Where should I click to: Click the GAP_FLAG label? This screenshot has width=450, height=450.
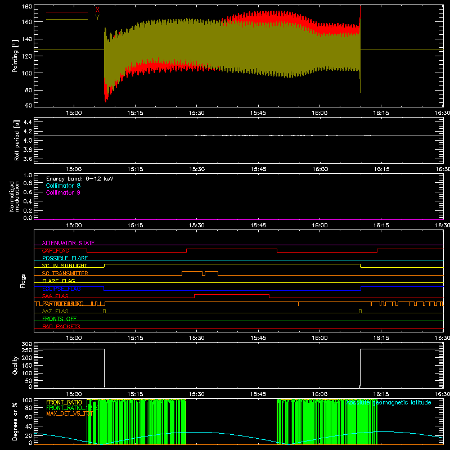coord(55,250)
